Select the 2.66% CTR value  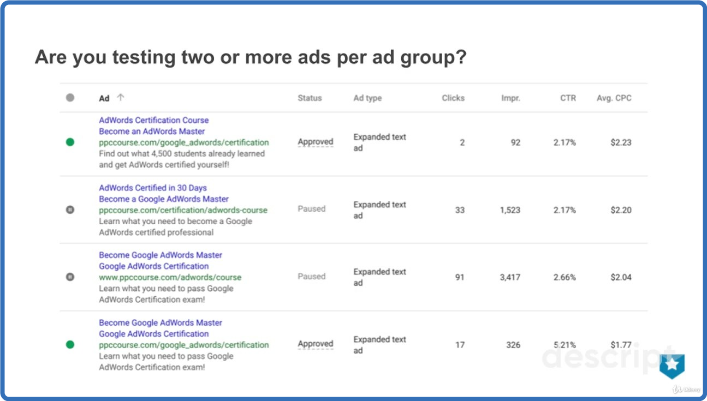click(565, 277)
